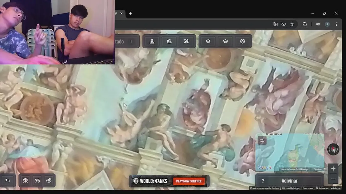This screenshot has width=346, height=194.
Task: Open the leaderboard podium icon
Action: click(152, 41)
